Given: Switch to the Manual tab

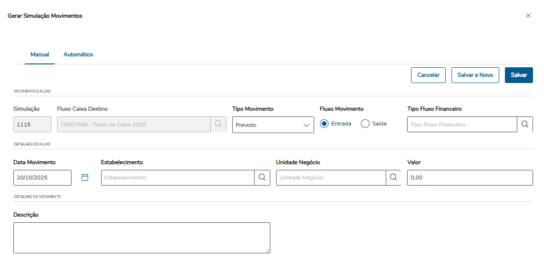Looking at the screenshot, I should (x=40, y=54).
